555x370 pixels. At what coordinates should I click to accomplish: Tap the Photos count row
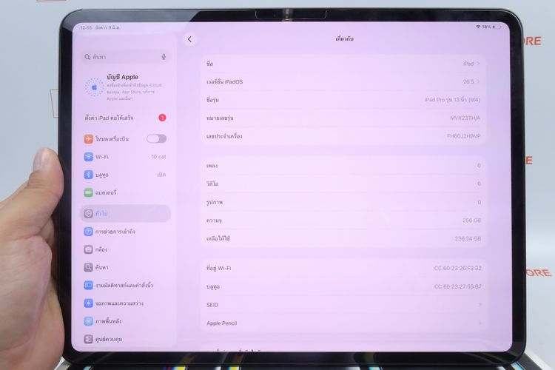pos(343,202)
